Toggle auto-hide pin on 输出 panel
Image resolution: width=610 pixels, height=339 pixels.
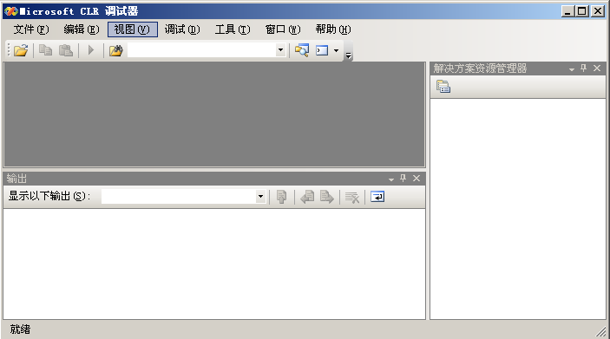pyautogui.click(x=403, y=178)
